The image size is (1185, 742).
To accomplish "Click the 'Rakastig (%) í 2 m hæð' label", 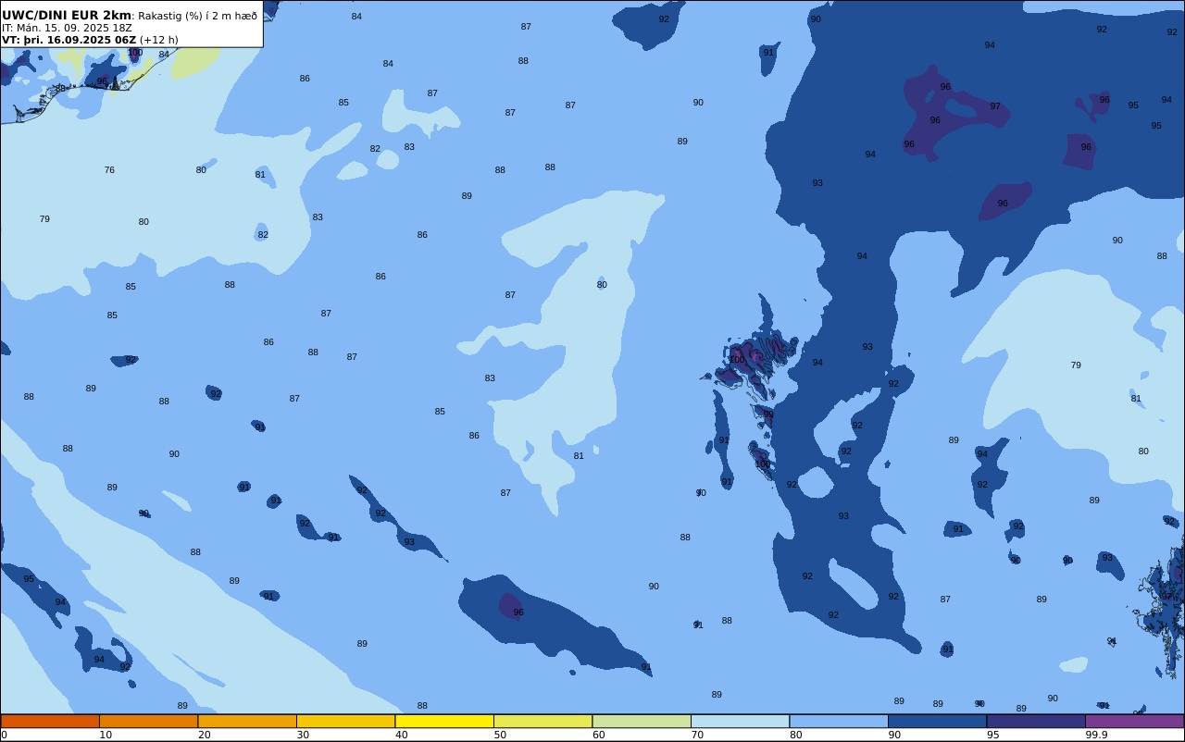I will [198, 16].
